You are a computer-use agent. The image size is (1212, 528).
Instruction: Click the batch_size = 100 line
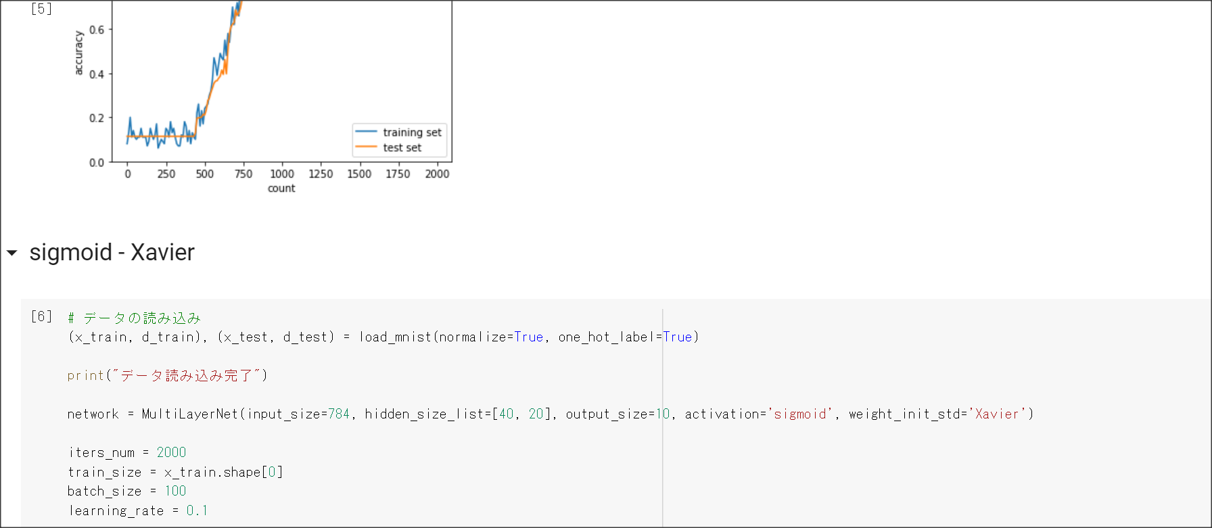coord(127,491)
